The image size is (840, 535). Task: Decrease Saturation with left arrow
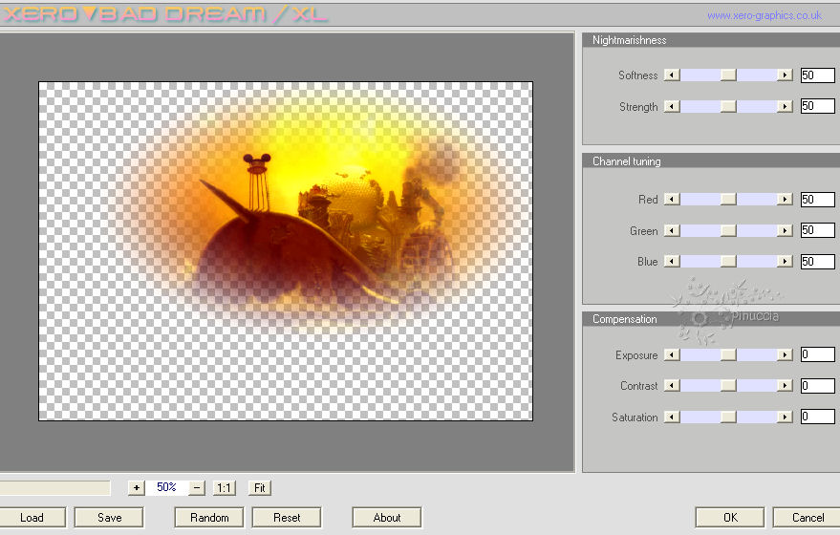click(672, 417)
